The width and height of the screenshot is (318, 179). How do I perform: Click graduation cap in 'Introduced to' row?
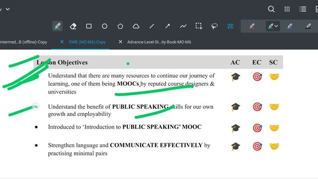click(x=236, y=128)
